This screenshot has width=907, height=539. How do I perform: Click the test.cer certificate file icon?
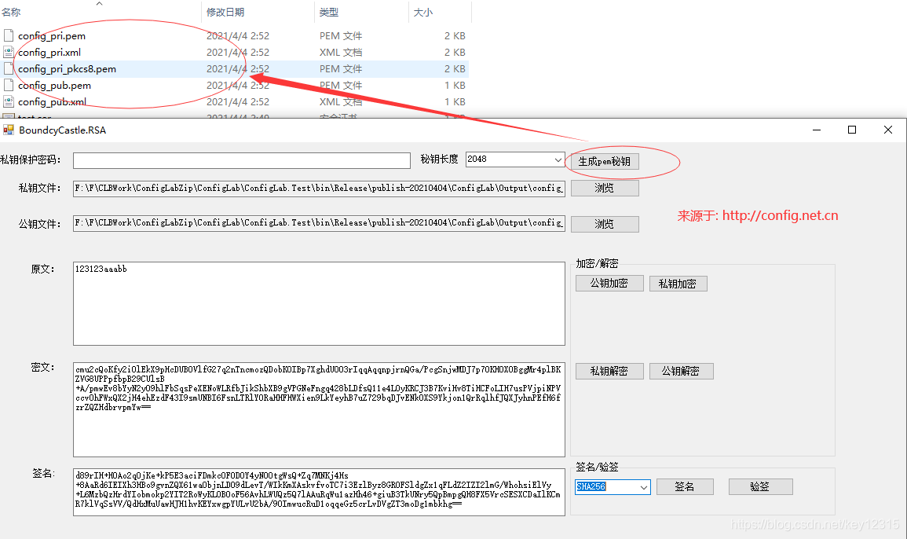[x=9, y=117]
